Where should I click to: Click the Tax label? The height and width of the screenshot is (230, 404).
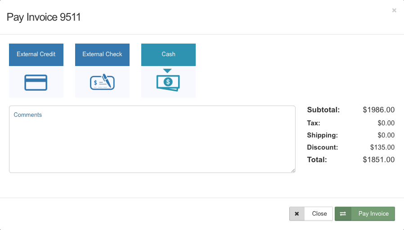pos(314,123)
